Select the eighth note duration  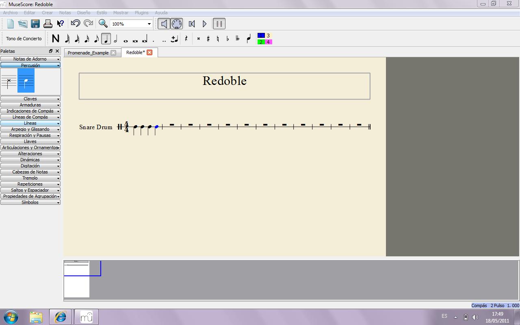point(96,38)
